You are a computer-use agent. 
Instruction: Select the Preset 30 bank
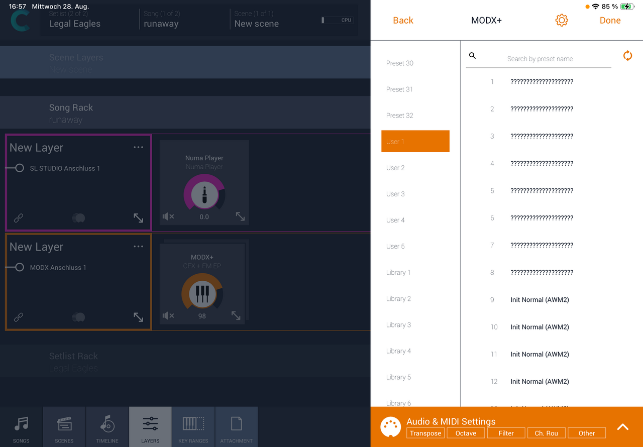[x=415, y=63]
